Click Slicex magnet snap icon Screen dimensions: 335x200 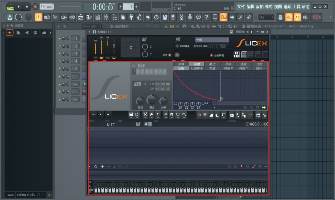coord(172,114)
